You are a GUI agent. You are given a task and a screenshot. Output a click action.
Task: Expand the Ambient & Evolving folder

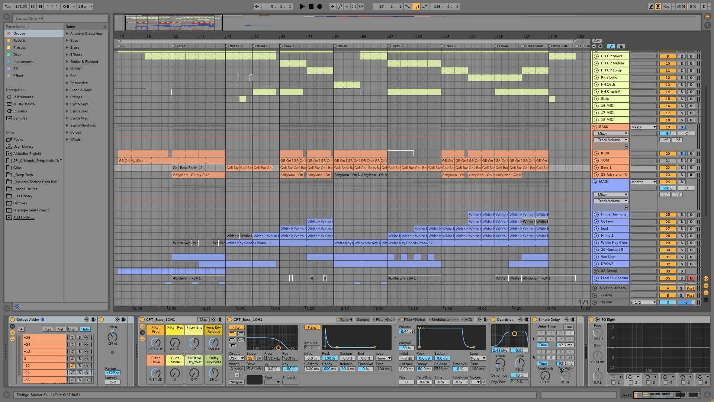click(67, 33)
